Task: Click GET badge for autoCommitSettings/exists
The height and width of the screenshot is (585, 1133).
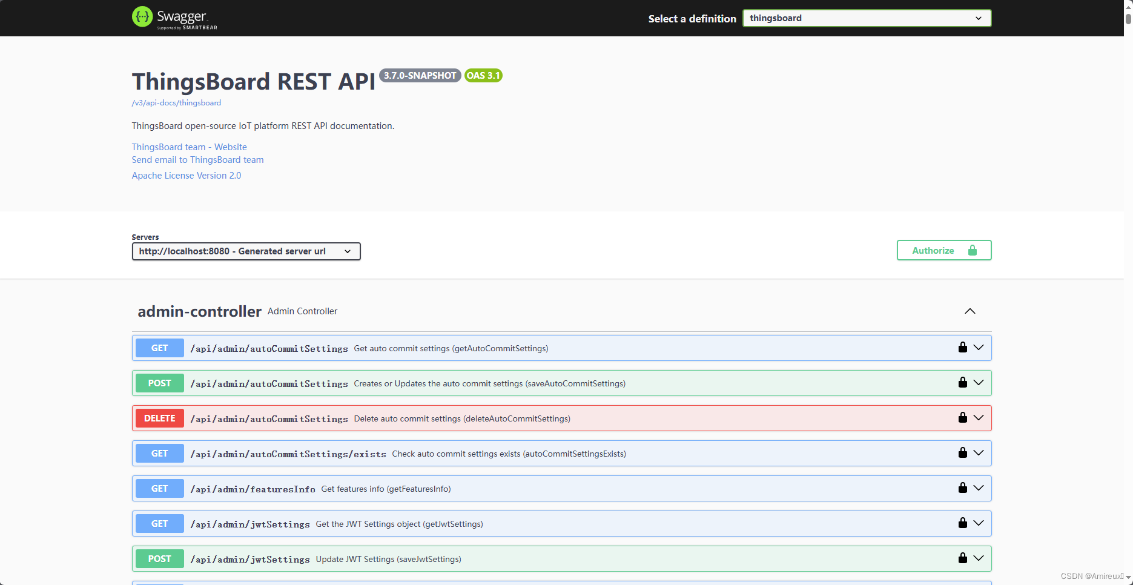Action: coord(159,454)
